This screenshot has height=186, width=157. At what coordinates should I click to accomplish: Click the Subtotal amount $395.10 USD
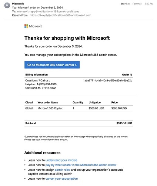[124, 123]
